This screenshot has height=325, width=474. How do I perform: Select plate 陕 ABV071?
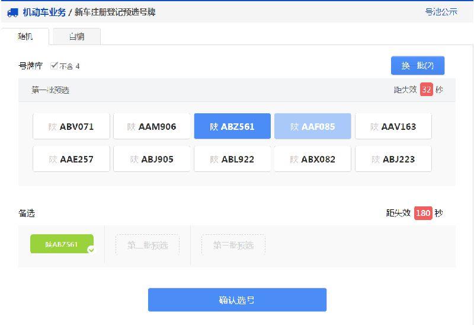point(71,126)
